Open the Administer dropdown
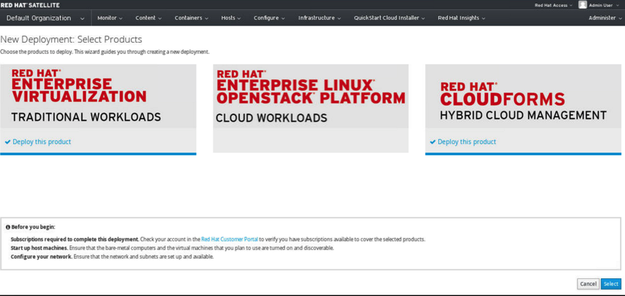Screen dimensions: 625x296 pyautogui.click(x=604, y=18)
